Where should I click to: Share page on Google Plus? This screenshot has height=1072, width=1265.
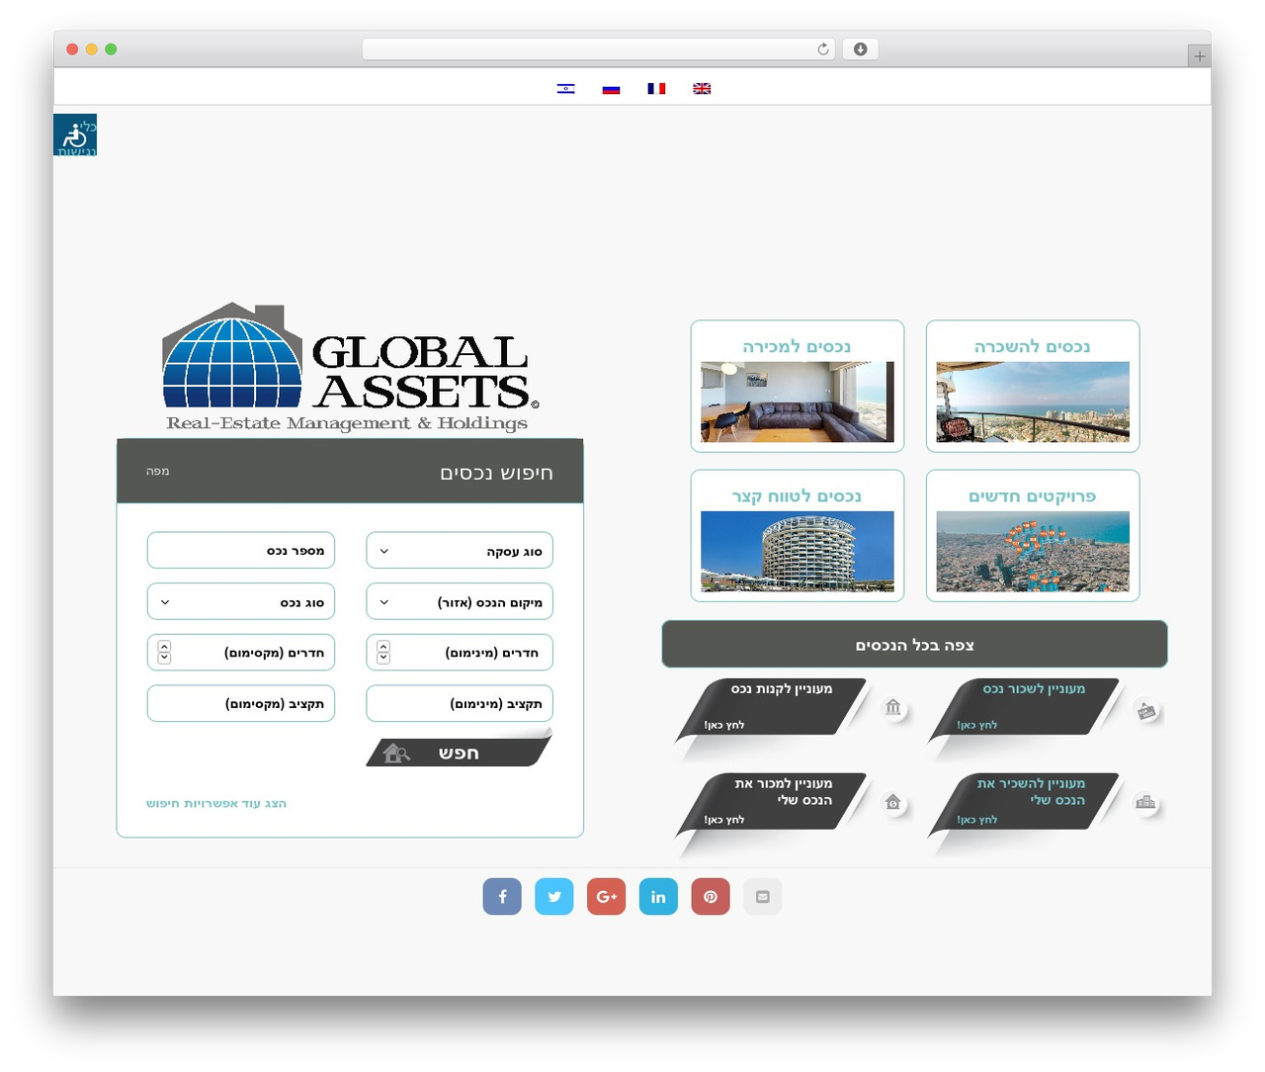pyautogui.click(x=607, y=897)
